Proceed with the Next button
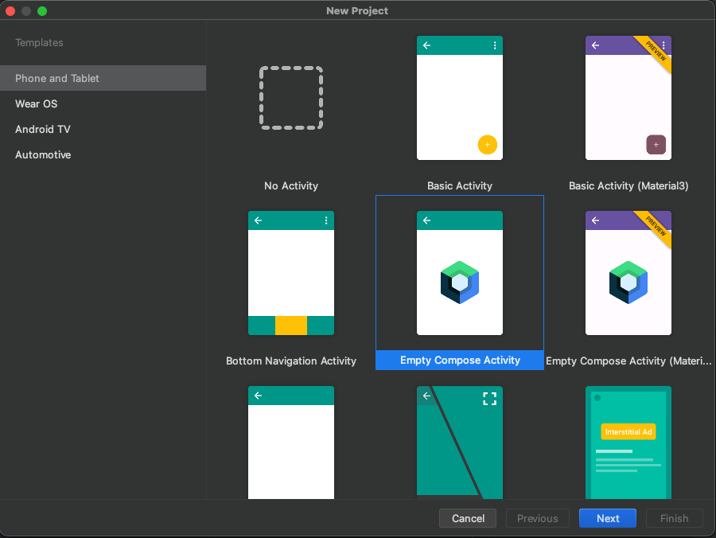Screen dimensions: 716x538 pos(607,518)
